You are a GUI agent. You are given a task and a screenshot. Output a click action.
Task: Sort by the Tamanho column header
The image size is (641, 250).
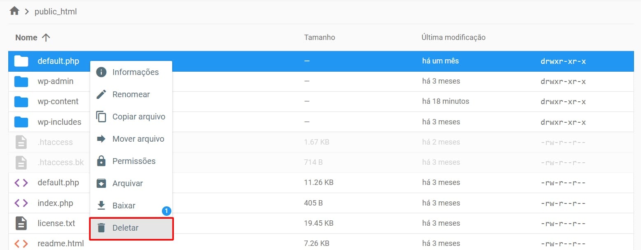(319, 37)
